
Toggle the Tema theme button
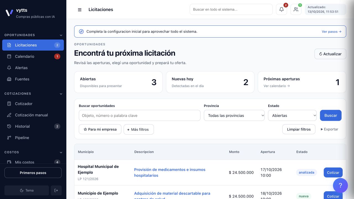tap(27, 190)
